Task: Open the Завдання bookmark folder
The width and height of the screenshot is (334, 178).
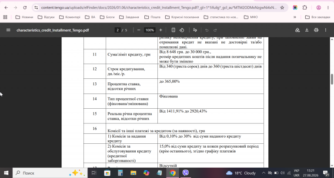Action: click(x=129, y=17)
